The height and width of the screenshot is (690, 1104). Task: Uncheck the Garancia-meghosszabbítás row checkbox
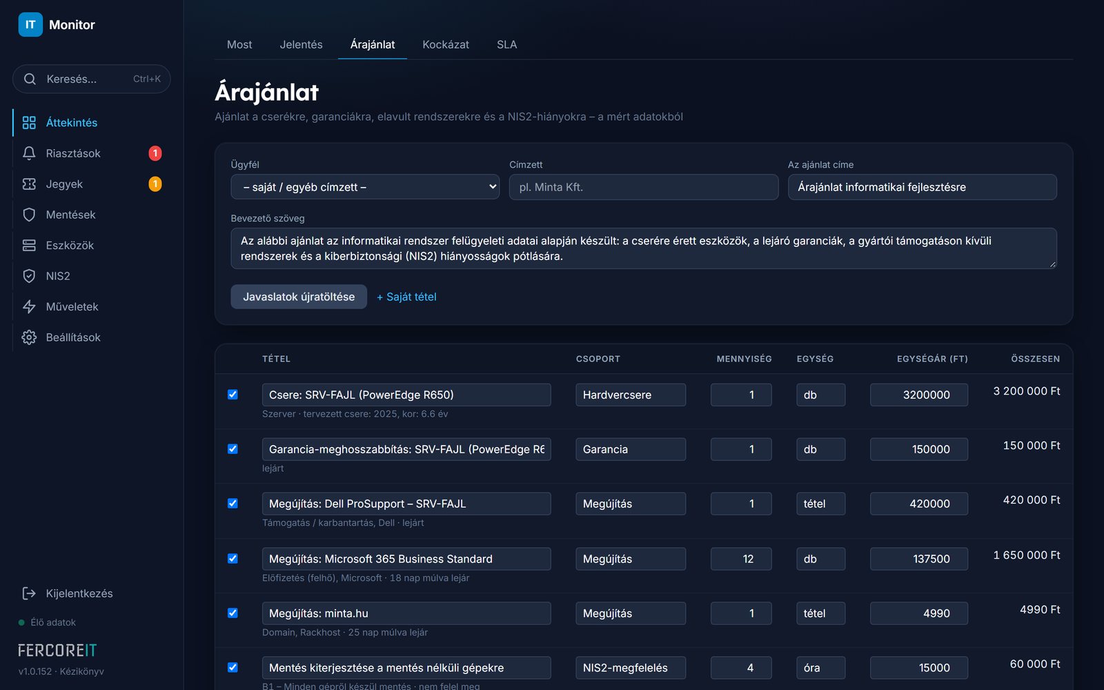pyautogui.click(x=233, y=449)
